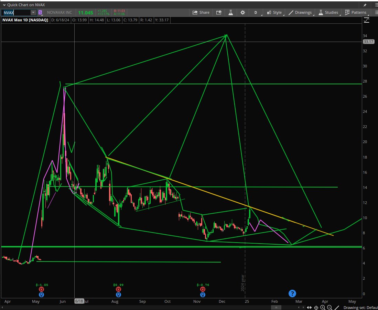Open the symbol dropdown arrow next to NVAX
378x310 pixels.
33,12
